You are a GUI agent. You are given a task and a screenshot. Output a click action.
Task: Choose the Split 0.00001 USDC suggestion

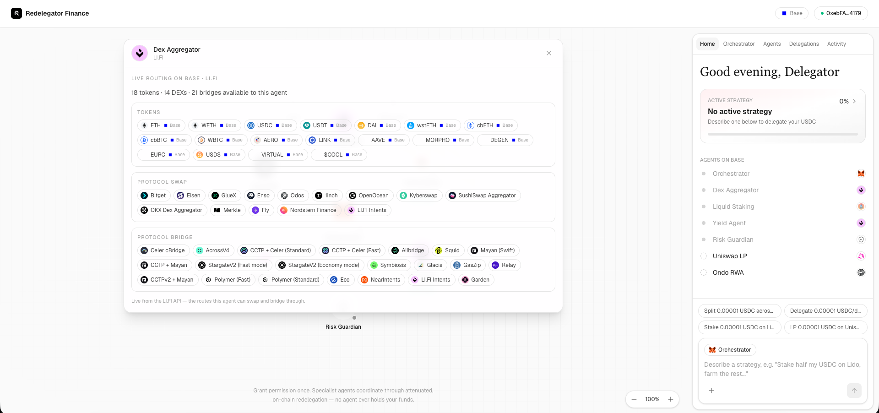[x=740, y=311]
